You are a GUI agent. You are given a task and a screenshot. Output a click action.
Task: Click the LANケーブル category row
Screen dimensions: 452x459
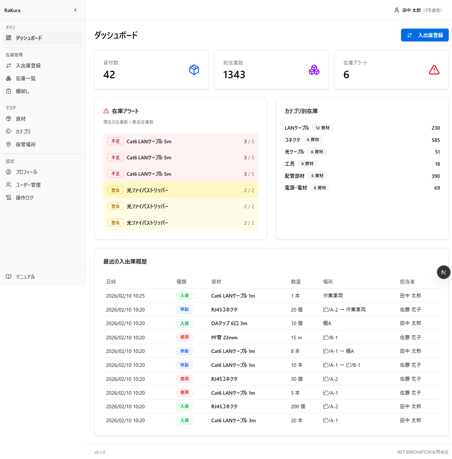click(362, 128)
